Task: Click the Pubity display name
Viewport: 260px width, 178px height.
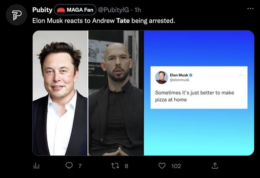Action: (x=42, y=10)
